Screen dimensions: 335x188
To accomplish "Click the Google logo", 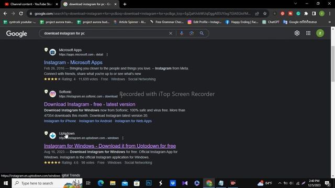I will tap(16, 33).
